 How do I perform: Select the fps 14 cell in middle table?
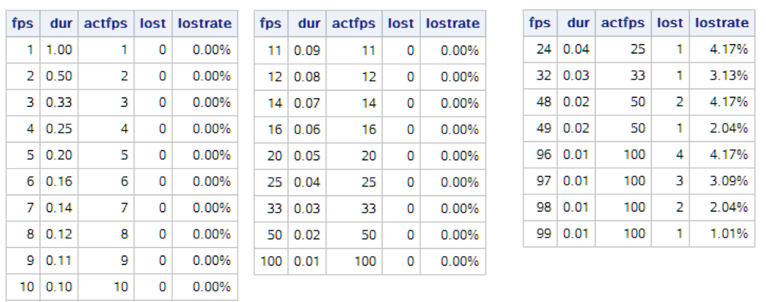tap(271, 103)
